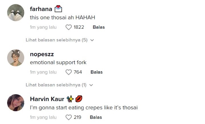The image size is (205, 124).
Task: Expand farhana's 5 more replies
Action: coord(60,40)
